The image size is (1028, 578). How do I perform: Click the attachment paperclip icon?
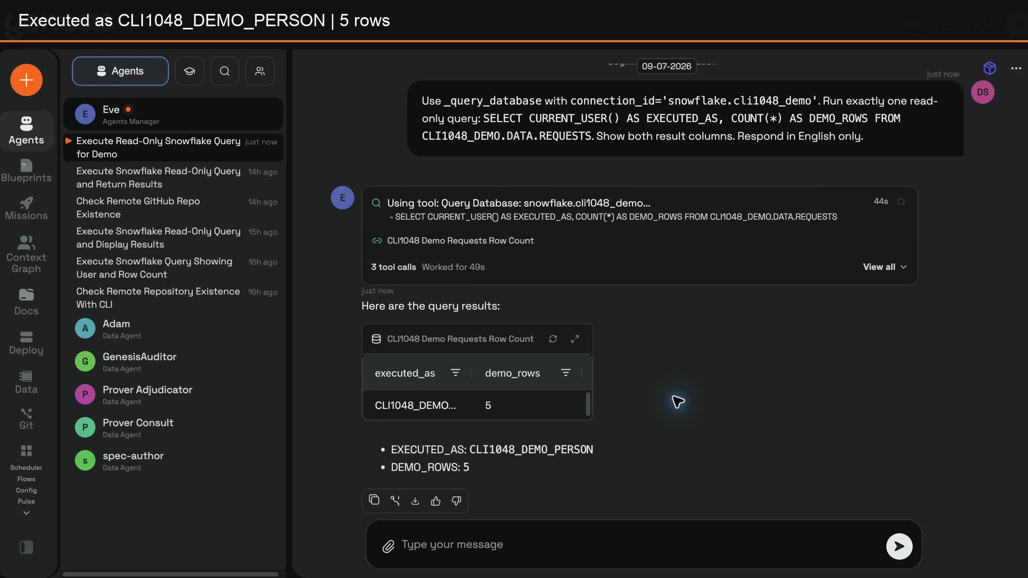coord(388,546)
